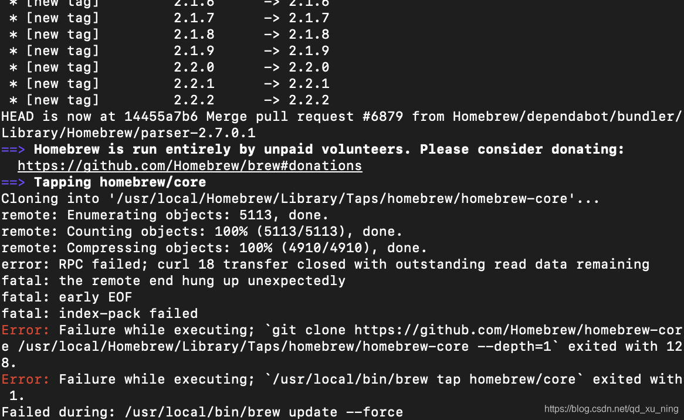
Task: Click the 2.2.2 tag after the arrow
Action: [309, 100]
